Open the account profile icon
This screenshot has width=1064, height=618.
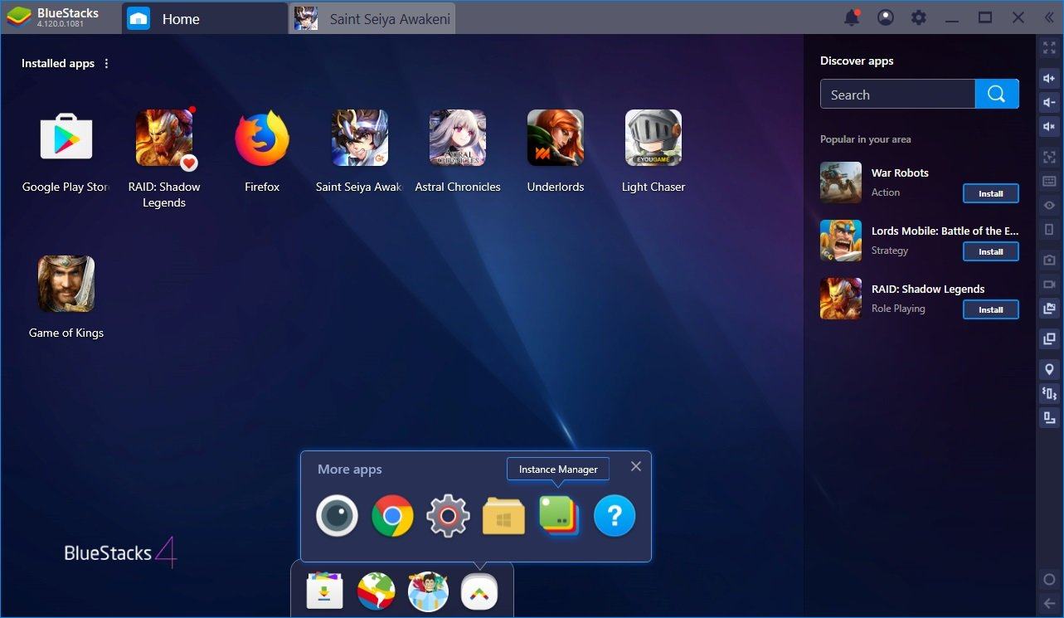click(x=886, y=17)
